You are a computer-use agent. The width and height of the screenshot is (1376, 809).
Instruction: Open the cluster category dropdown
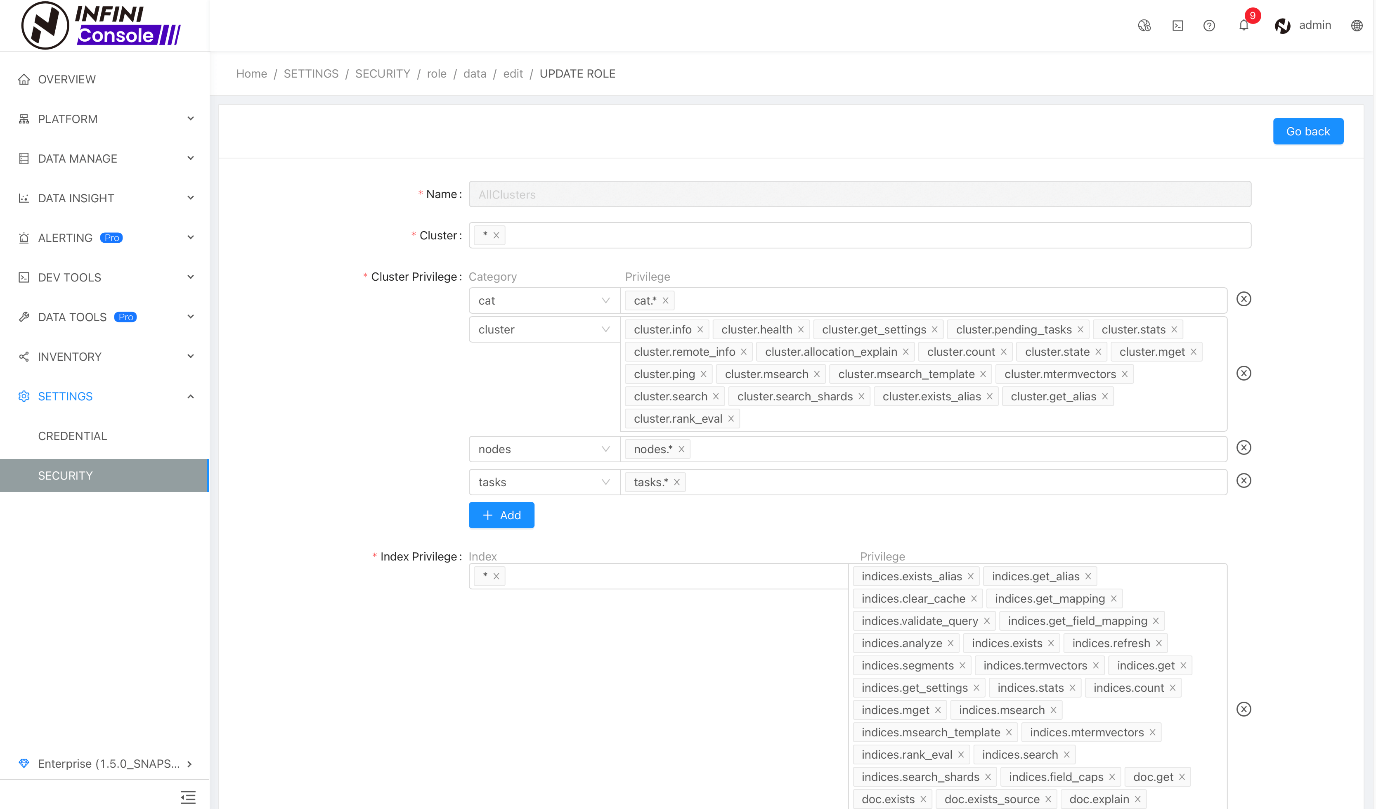[544, 329]
